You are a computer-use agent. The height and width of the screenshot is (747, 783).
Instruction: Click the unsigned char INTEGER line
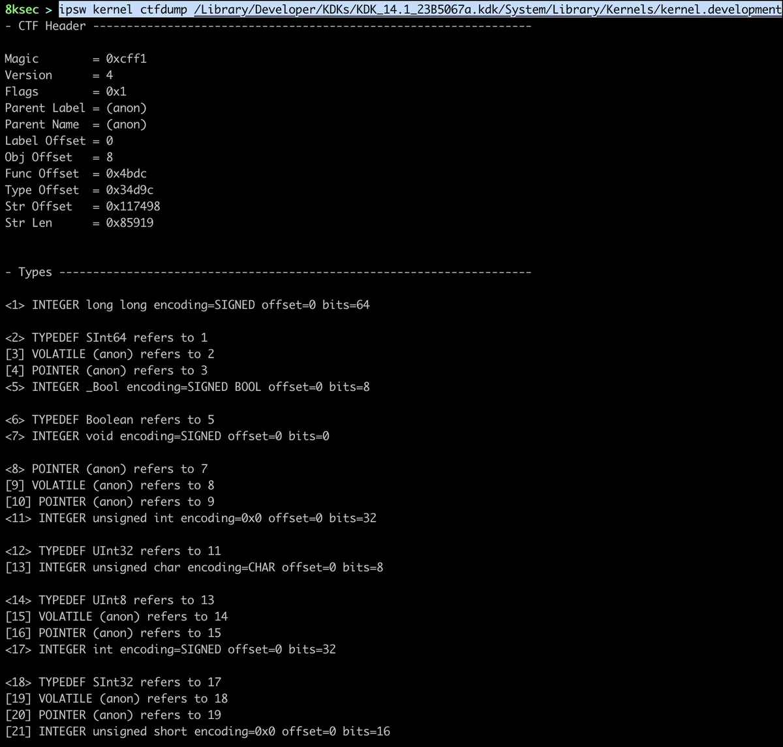point(194,568)
